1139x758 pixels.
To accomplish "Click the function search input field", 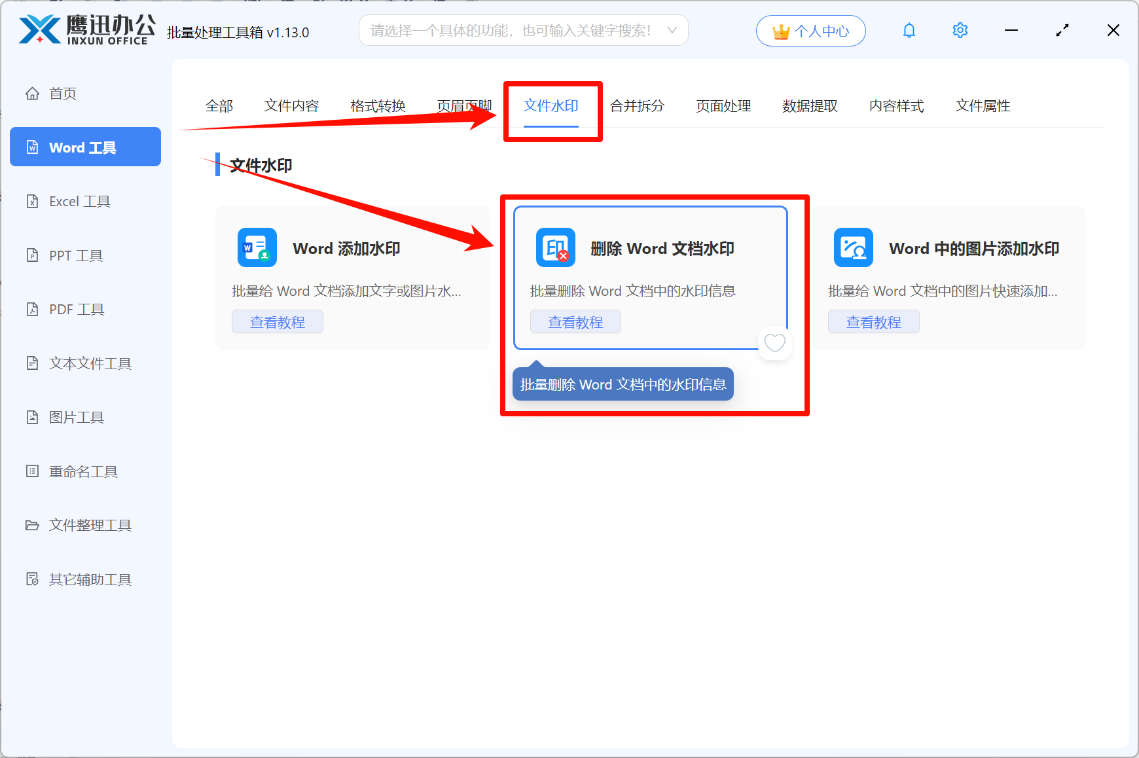I will (511, 31).
